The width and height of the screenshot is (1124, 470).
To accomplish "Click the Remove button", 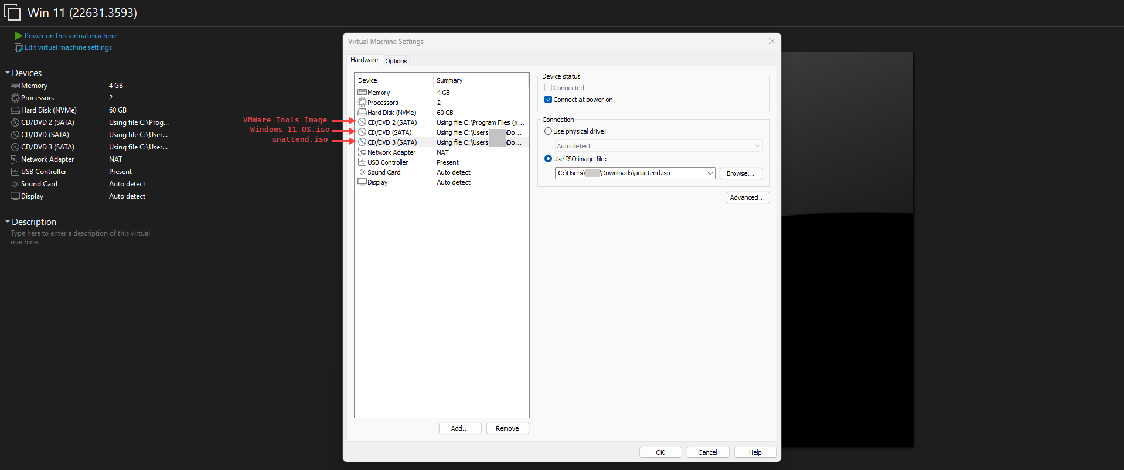I will 507,428.
